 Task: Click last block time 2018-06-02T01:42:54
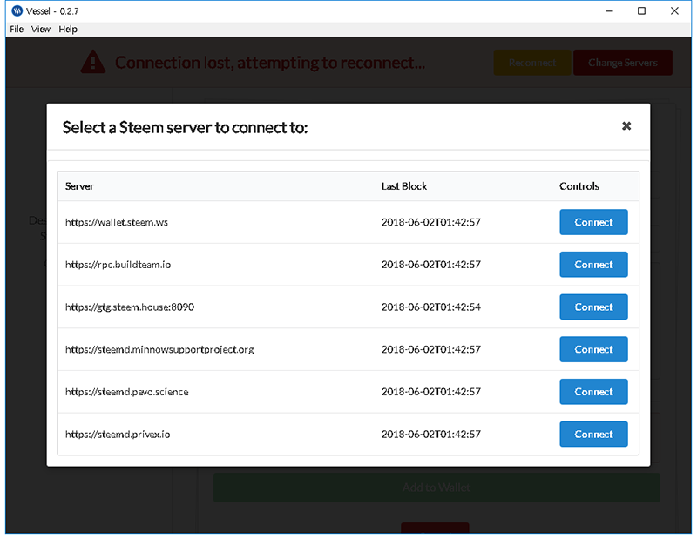tap(431, 307)
